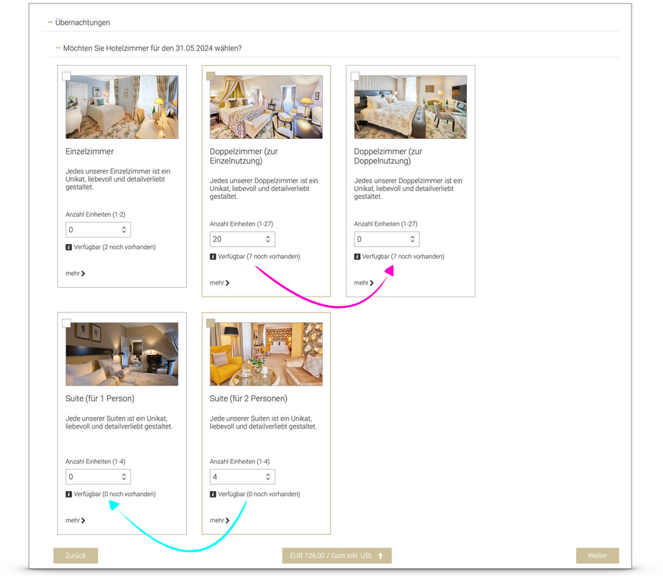The image size is (663, 581).
Task: Show 'mehr' for Doppelzimmer (zur Doppelnutzung)
Action: pyautogui.click(x=364, y=283)
